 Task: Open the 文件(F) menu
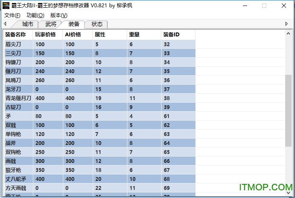pos(12,15)
